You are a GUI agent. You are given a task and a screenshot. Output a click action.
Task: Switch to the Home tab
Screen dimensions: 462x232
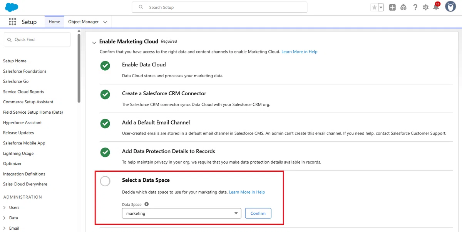[x=54, y=22]
